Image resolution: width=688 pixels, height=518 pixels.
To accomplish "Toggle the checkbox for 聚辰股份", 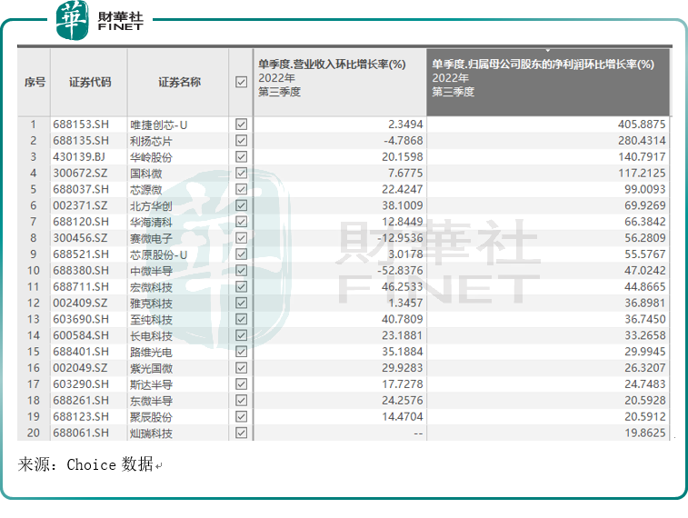I will [241, 416].
